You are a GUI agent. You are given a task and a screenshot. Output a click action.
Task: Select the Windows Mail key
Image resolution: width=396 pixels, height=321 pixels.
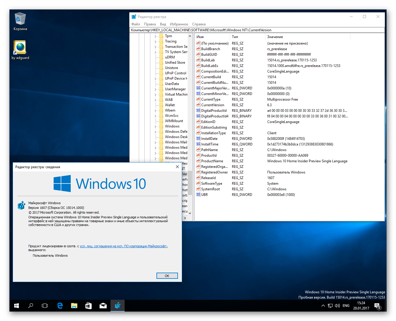point(176,142)
